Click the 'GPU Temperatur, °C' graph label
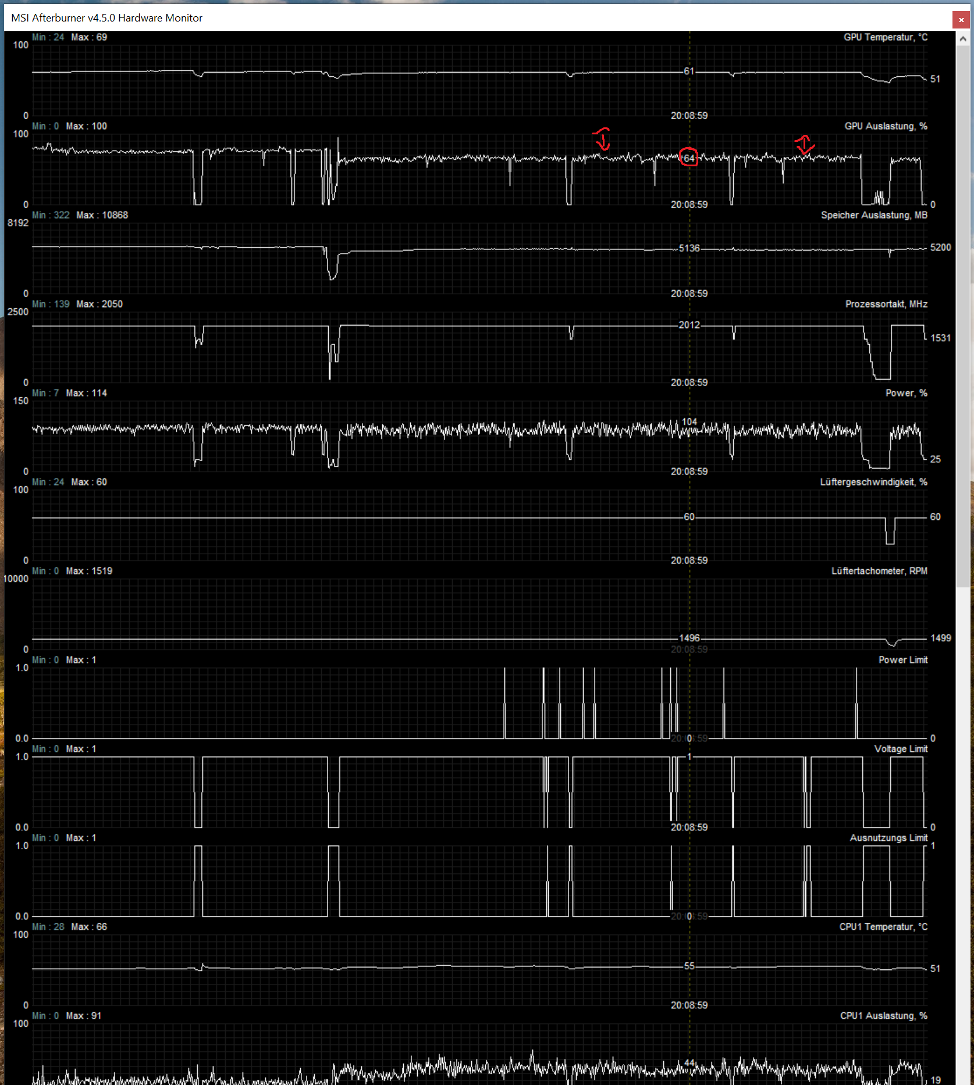 tap(886, 37)
